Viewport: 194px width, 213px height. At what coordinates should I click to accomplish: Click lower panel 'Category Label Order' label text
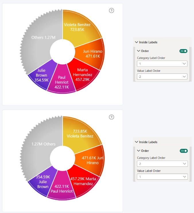[151, 158]
